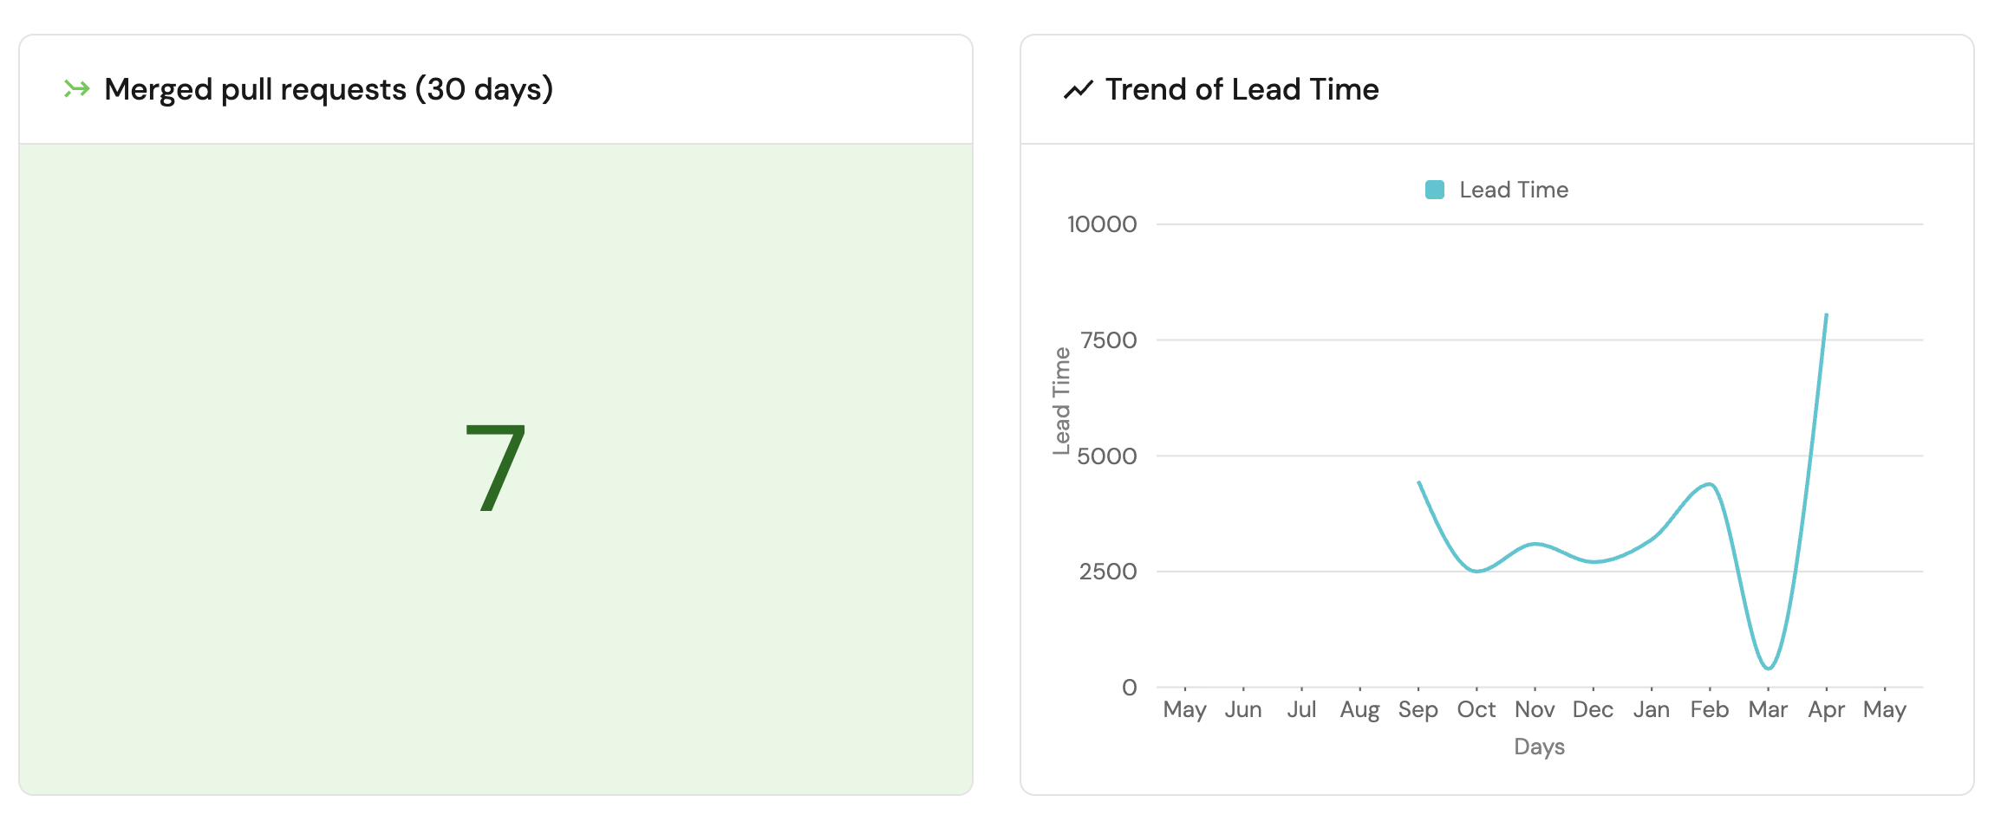Click the Sep label on the x-axis
The image size is (2001, 821).
point(1418,710)
